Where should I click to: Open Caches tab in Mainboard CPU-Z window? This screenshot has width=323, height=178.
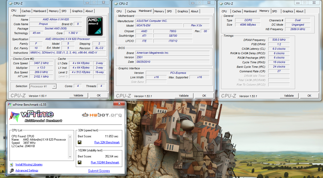(x=132, y=11)
